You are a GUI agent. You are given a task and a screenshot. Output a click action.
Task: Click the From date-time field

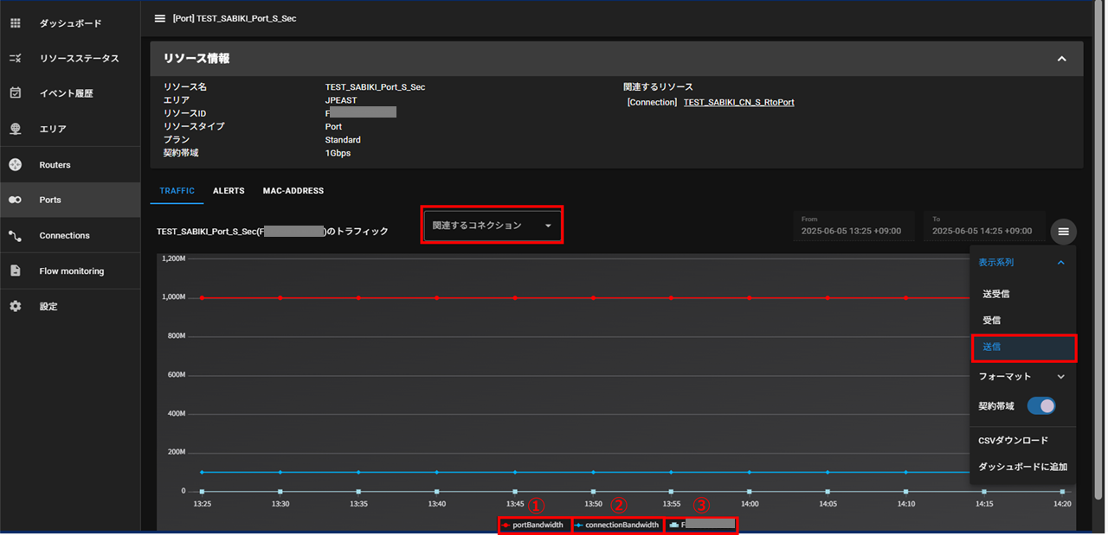852,226
